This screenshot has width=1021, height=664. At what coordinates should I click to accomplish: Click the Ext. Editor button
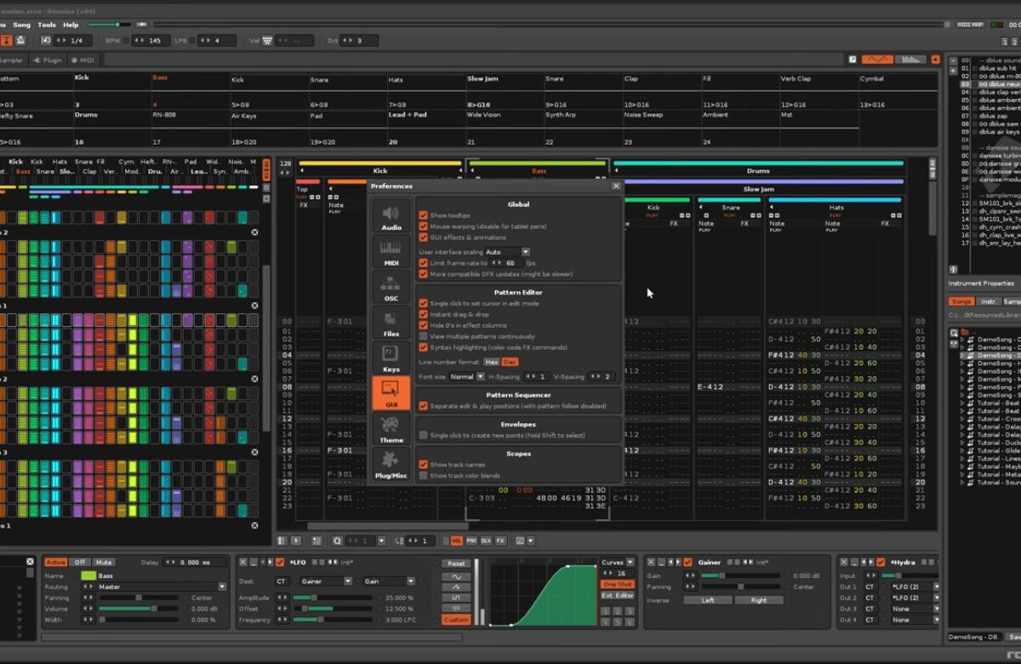pyautogui.click(x=618, y=595)
